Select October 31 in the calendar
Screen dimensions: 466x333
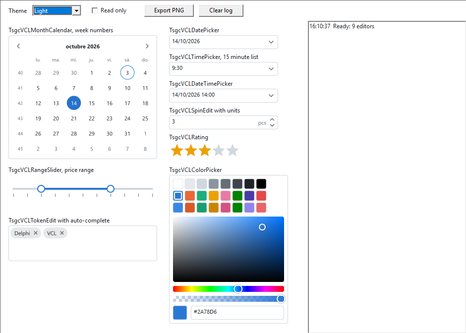pos(127,134)
